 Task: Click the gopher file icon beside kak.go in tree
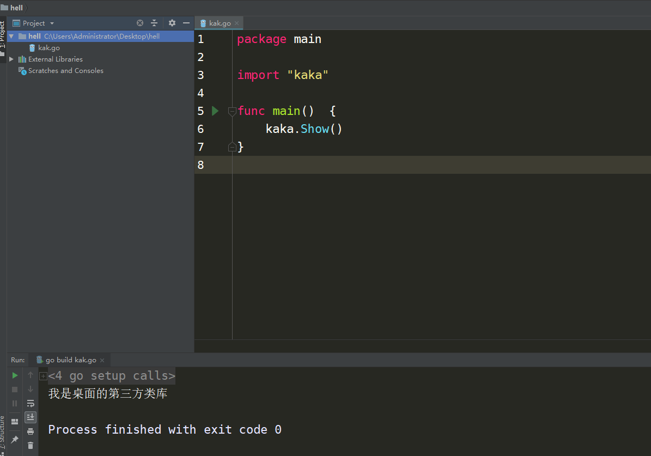[32, 48]
